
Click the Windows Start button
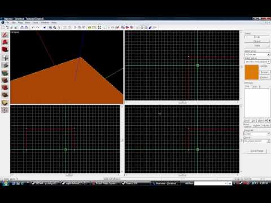(x=5, y=183)
